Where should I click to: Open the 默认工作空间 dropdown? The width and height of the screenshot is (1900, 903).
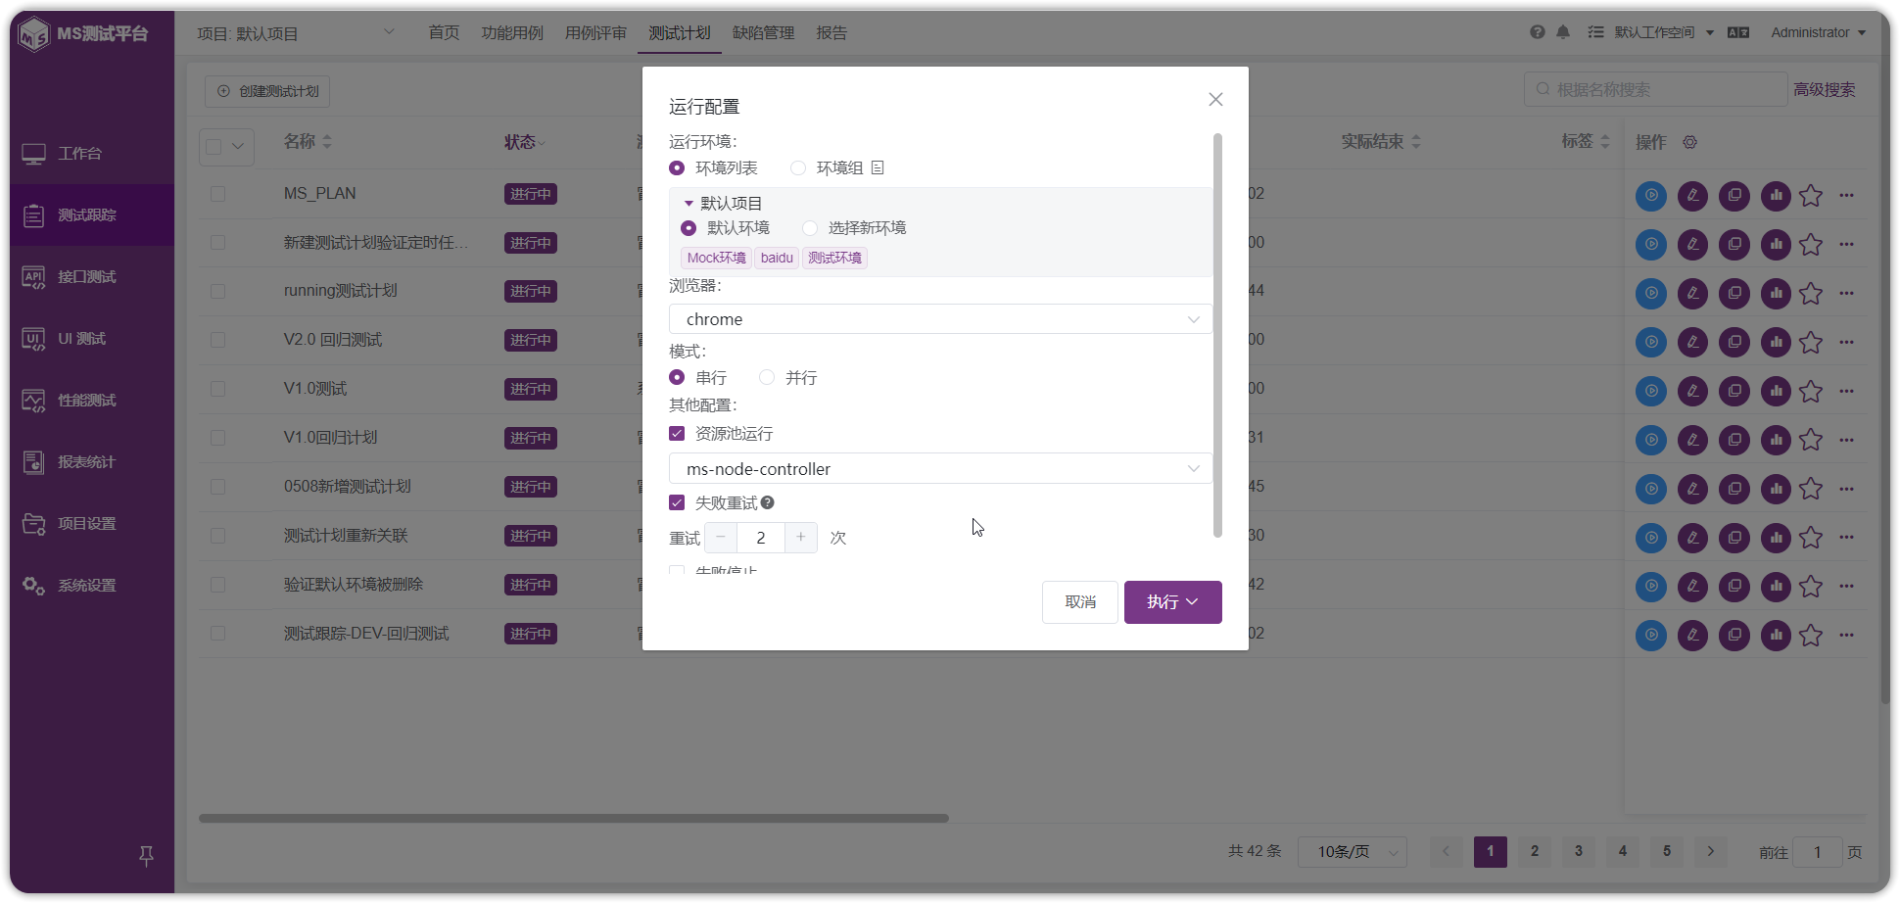1664,32
